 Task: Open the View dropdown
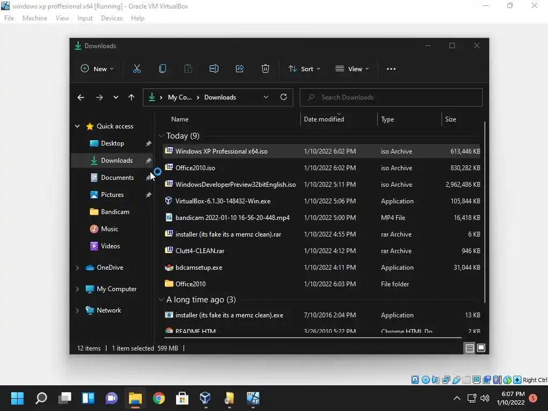(352, 69)
